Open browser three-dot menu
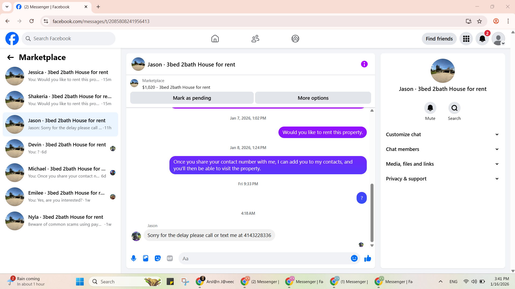This screenshot has height=289, width=515. (x=508, y=21)
